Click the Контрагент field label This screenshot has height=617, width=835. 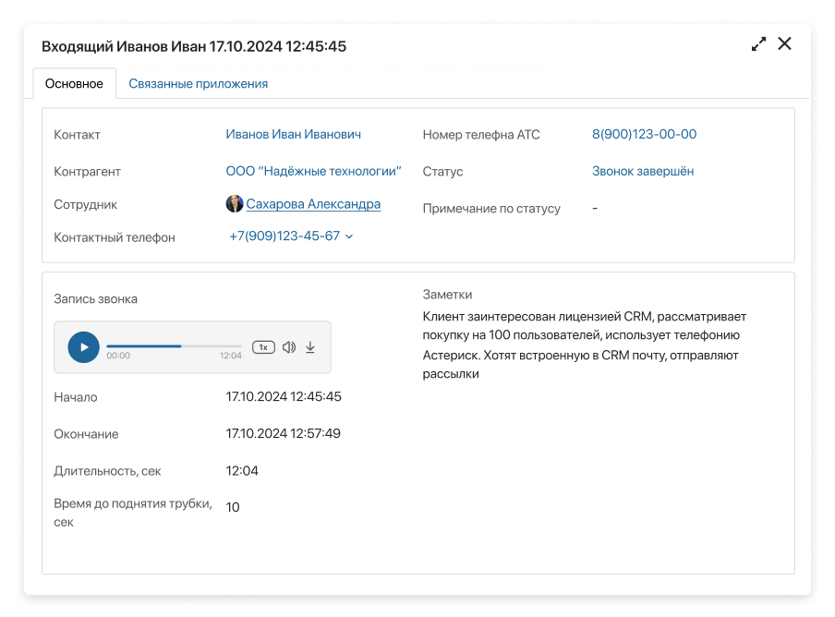pos(88,172)
